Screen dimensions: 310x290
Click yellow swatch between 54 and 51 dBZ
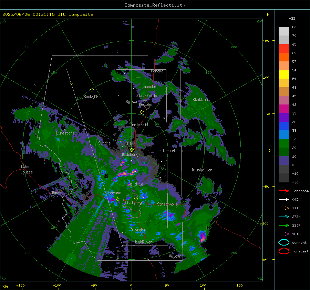284,74
